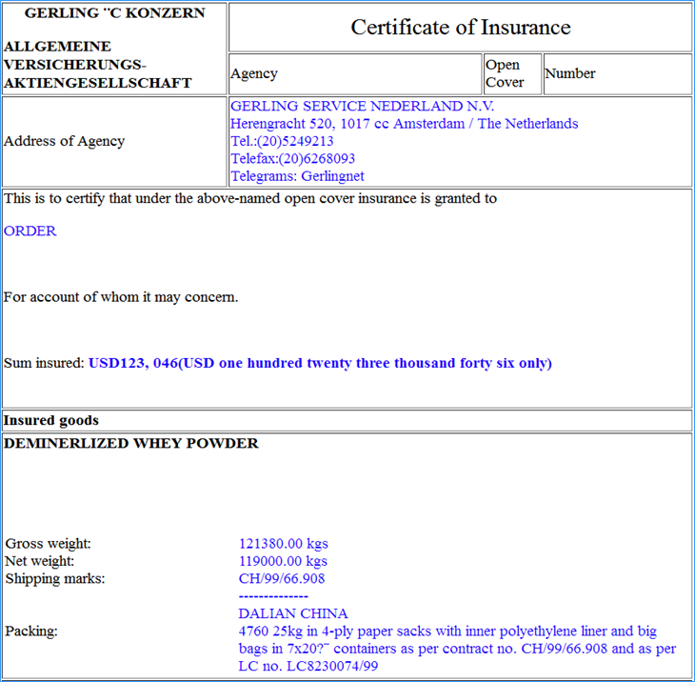Click 'For account of whom it may concern.'

tap(121, 297)
